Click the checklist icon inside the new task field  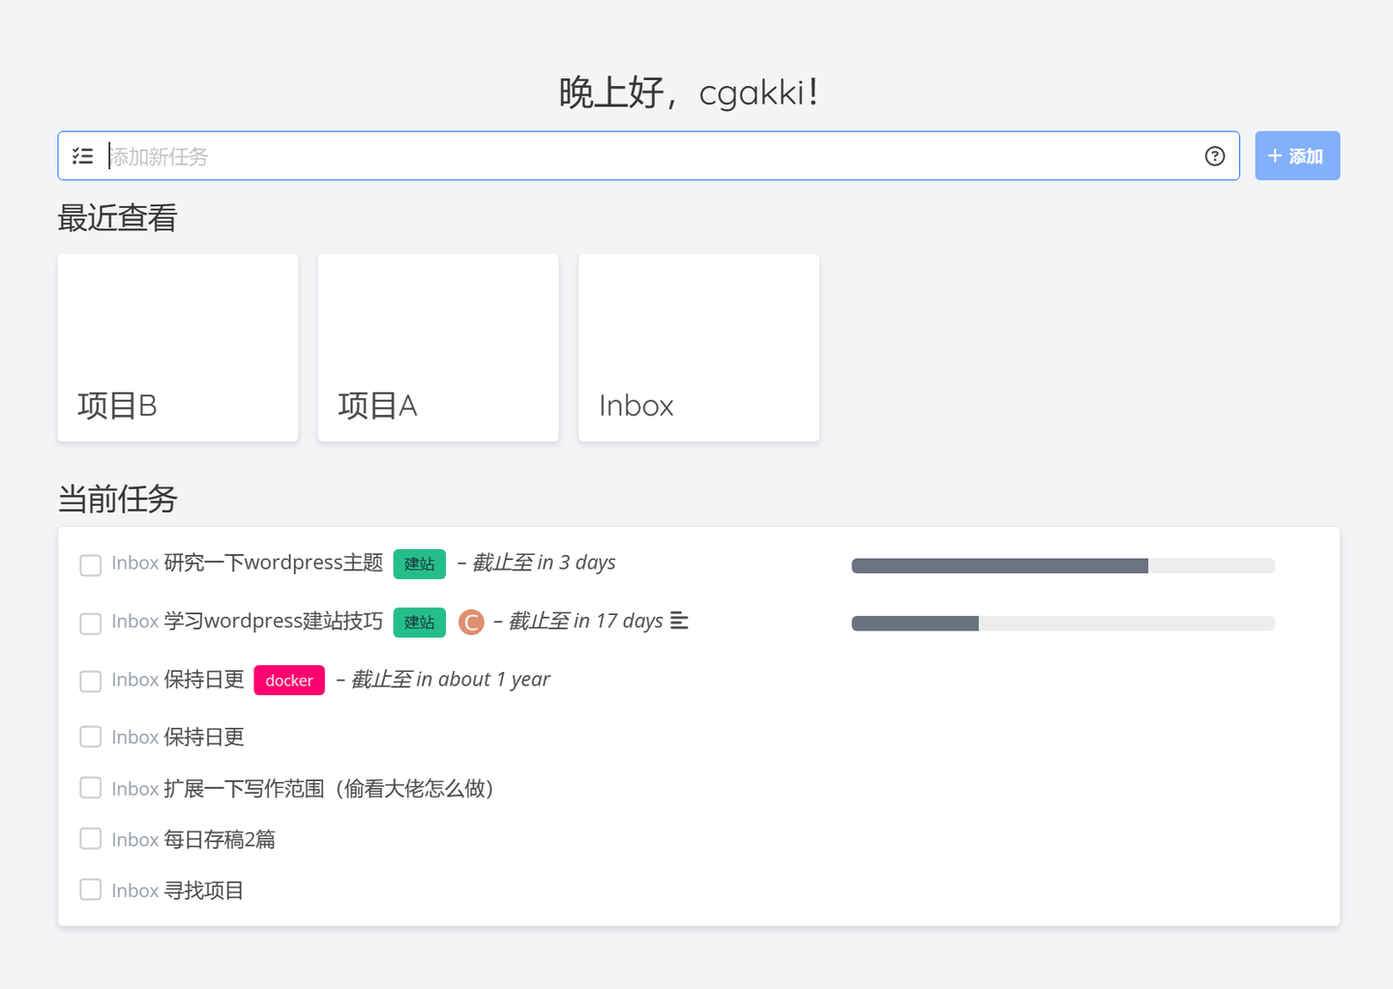click(x=82, y=156)
